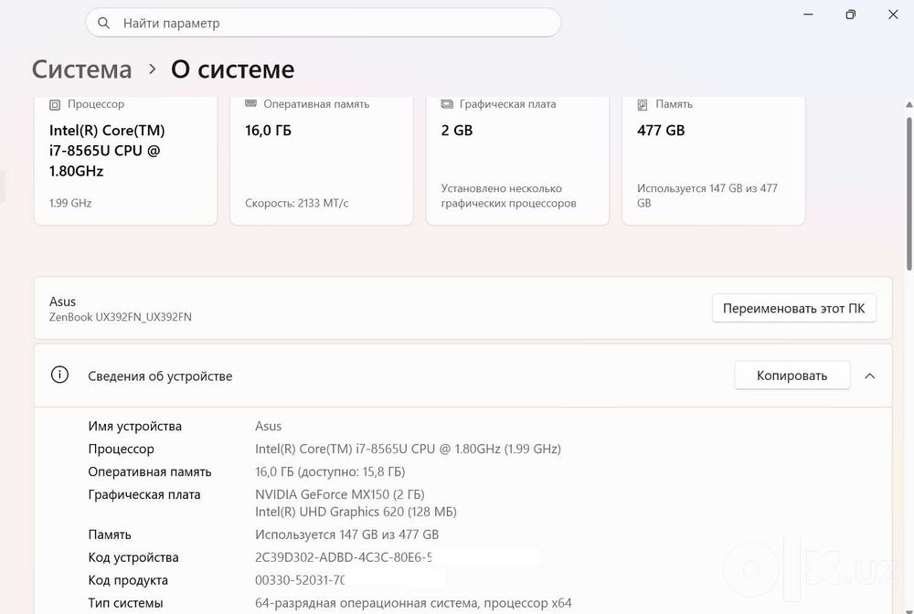Open the Графическая плата 2 GB card
914x614 pixels.
(x=517, y=160)
